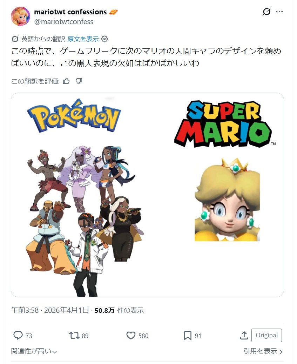Screen dimensions: 297x364
Task: Expand the 関連性が高い sort dropdown
Action: (x=34, y=351)
